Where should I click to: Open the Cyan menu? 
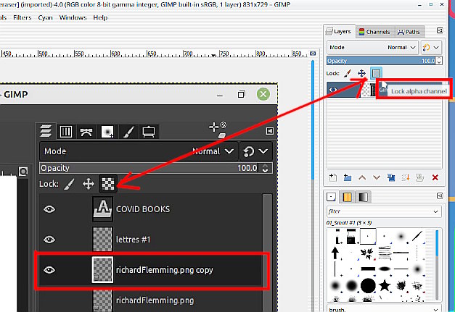coord(45,17)
